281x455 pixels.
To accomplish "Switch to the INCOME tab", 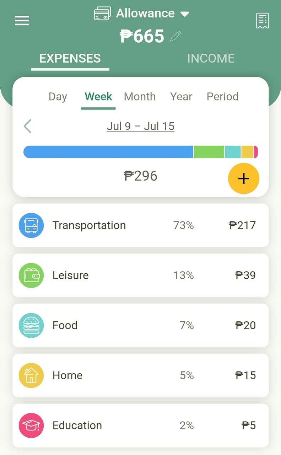I will coord(211,58).
